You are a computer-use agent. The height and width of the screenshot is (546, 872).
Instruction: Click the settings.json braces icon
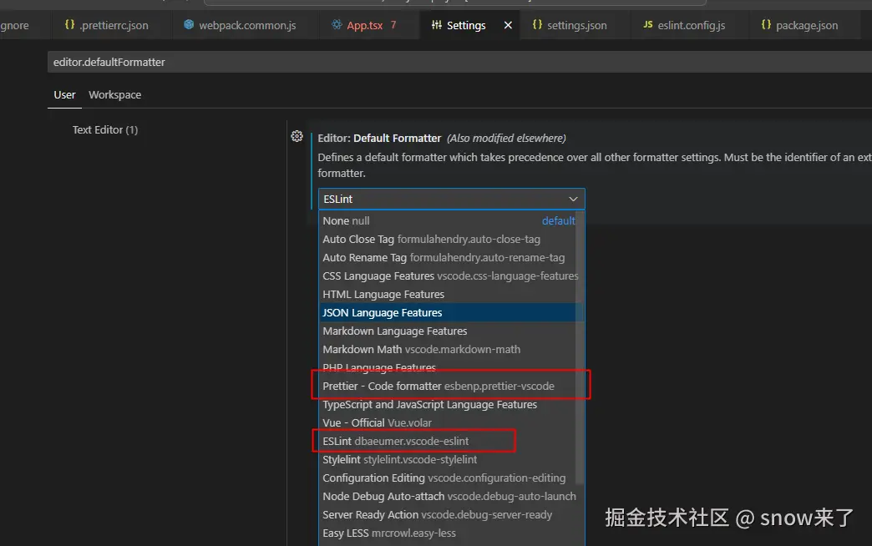click(x=537, y=24)
